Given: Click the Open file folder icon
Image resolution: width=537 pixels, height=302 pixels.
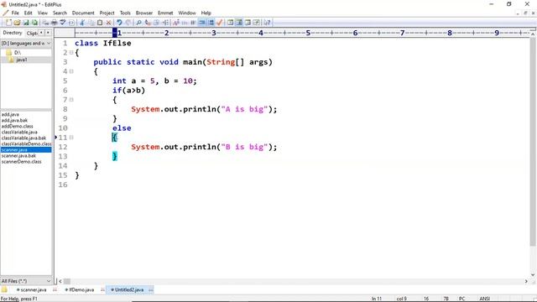Looking at the screenshot, I should 17,23.
